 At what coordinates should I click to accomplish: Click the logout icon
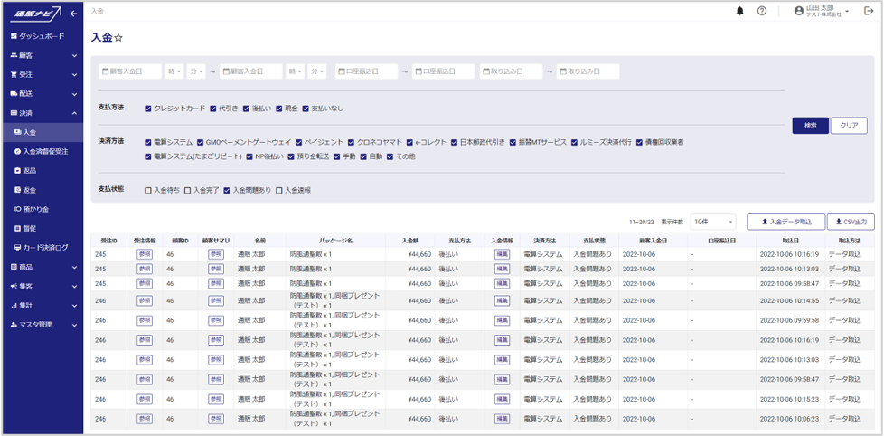click(x=869, y=11)
